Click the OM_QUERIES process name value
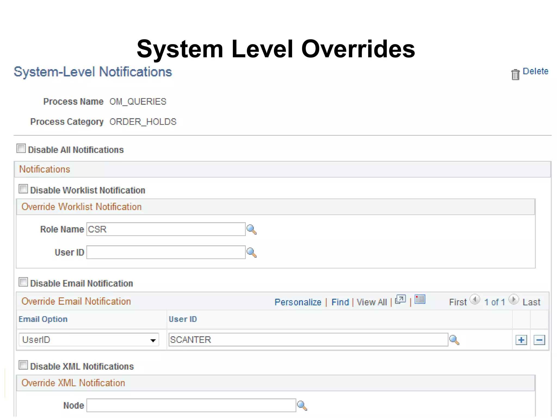Screen dimensions: 557x418 [x=138, y=102]
